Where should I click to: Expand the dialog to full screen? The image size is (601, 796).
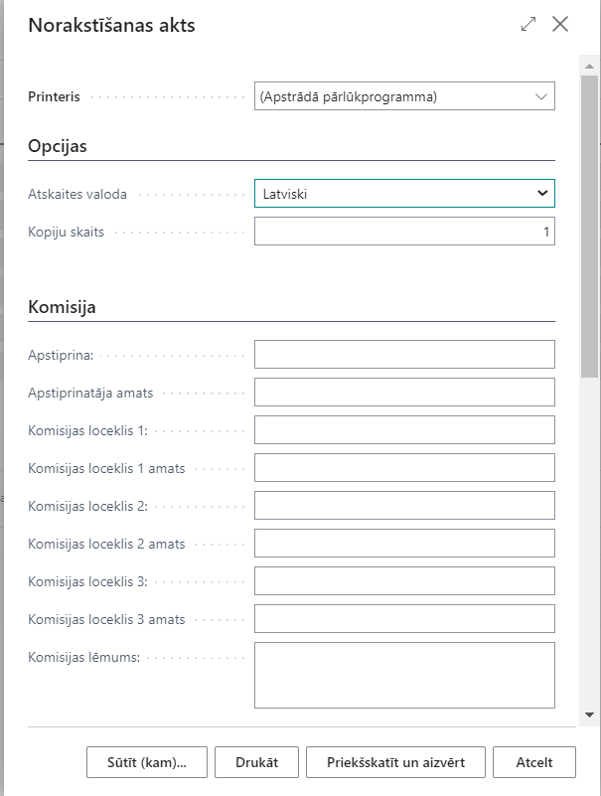click(x=528, y=25)
